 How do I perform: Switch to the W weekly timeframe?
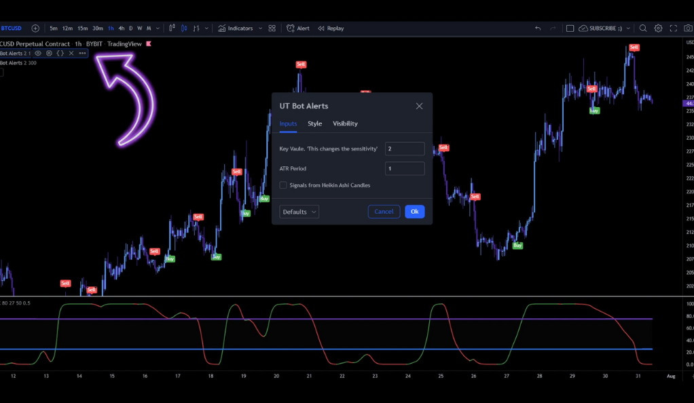[x=139, y=28]
